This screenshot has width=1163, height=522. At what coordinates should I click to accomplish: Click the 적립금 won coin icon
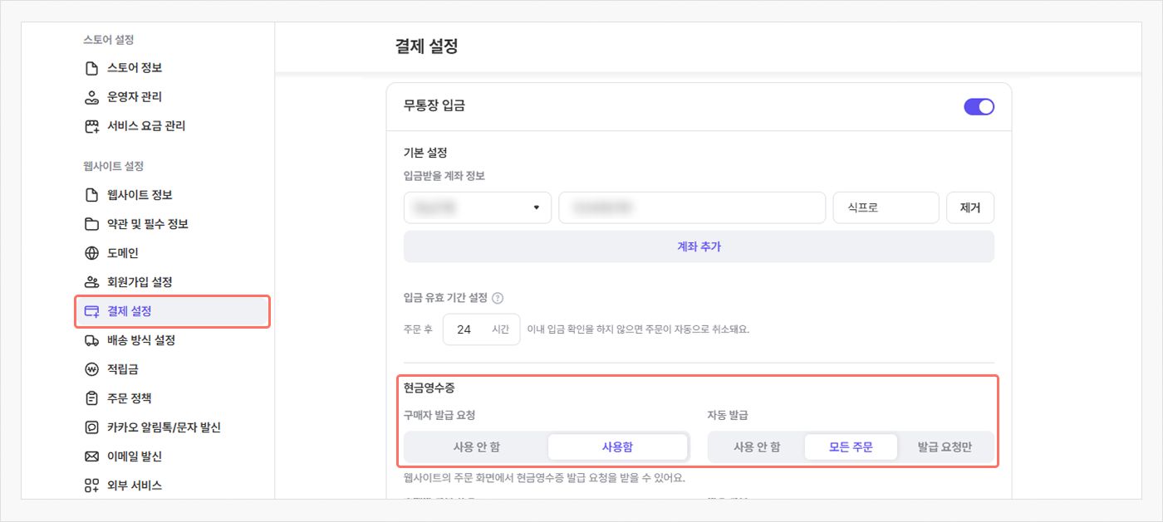[92, 369]
